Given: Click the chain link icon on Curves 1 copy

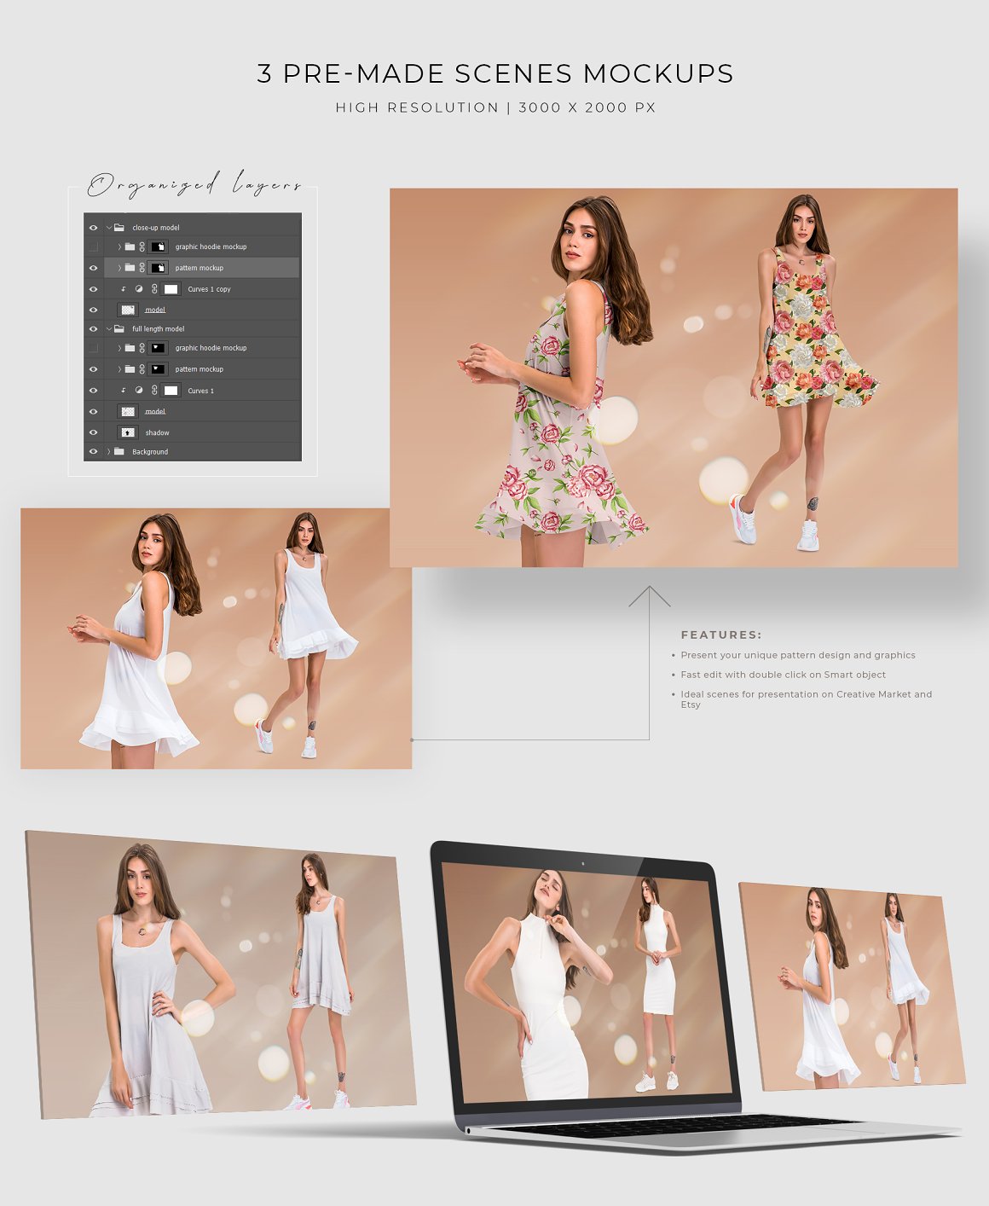Looking at the screenshot, I should click(154, 289).
